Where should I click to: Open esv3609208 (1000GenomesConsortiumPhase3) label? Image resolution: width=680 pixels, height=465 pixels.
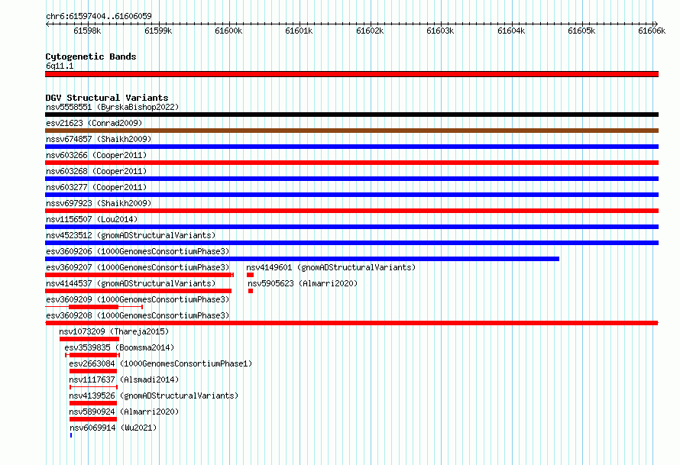click(x=138, y=315)
